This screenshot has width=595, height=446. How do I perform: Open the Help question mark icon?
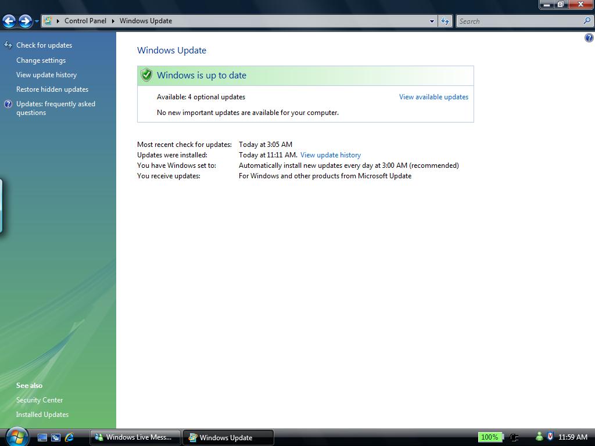tap(589, 38)
